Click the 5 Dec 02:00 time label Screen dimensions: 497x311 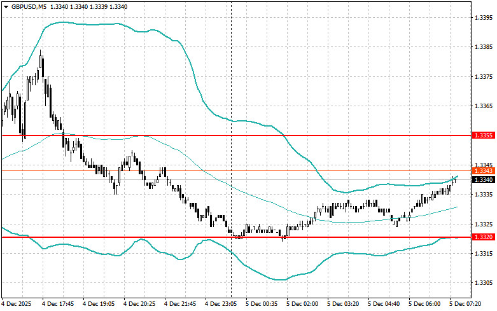click(302, 304)
